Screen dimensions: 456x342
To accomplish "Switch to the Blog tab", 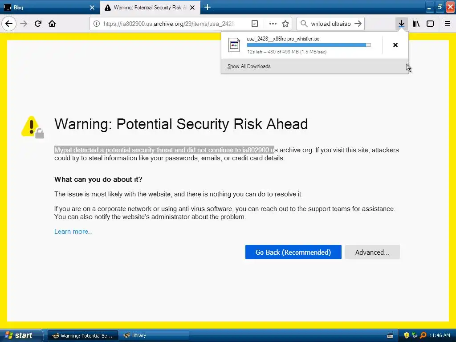I will pos(49,7).
